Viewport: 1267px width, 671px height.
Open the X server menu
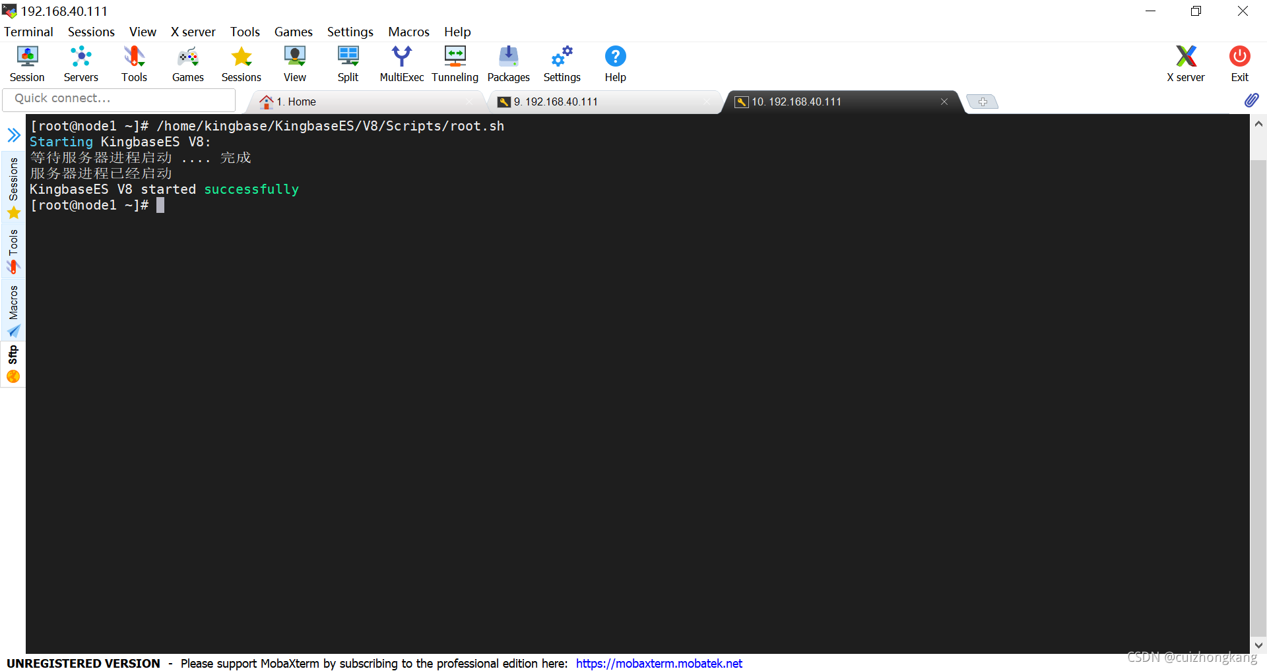pyautogui.click(x=193, y=32)
